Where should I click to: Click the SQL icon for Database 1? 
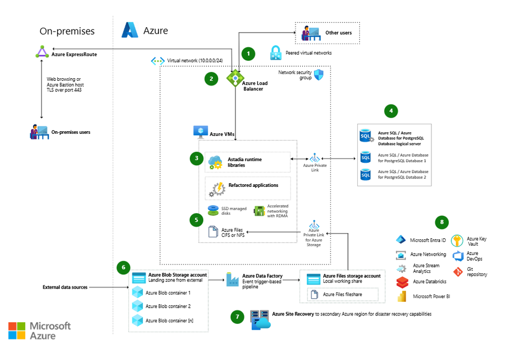point(366,157)
